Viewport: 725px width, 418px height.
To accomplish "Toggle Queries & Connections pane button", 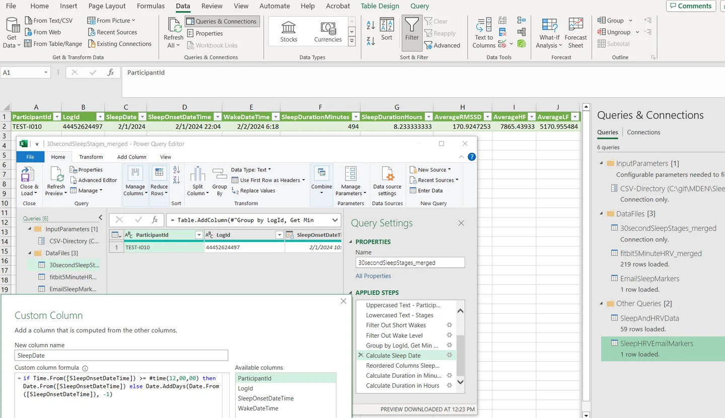I will [222, 21].
